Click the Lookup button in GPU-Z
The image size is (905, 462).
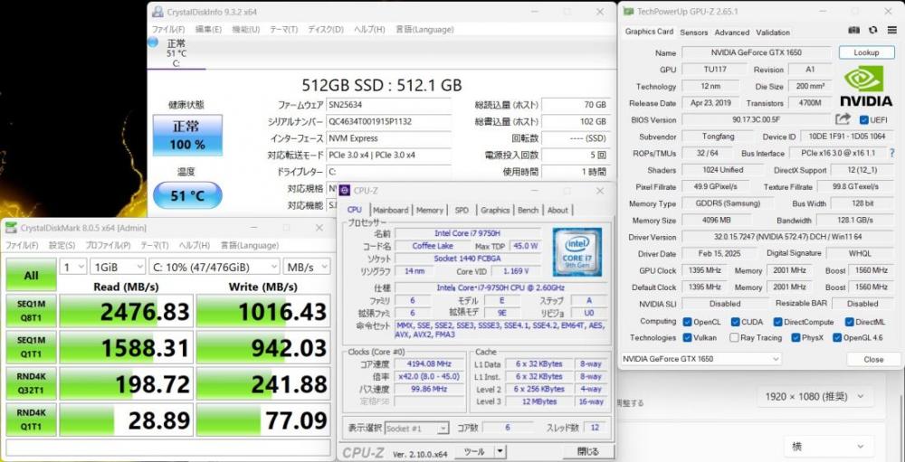tap(866, 52)
